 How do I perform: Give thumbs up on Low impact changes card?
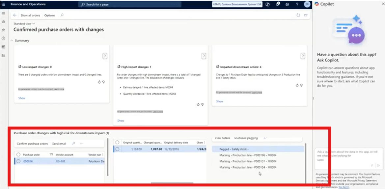(99, 82)
